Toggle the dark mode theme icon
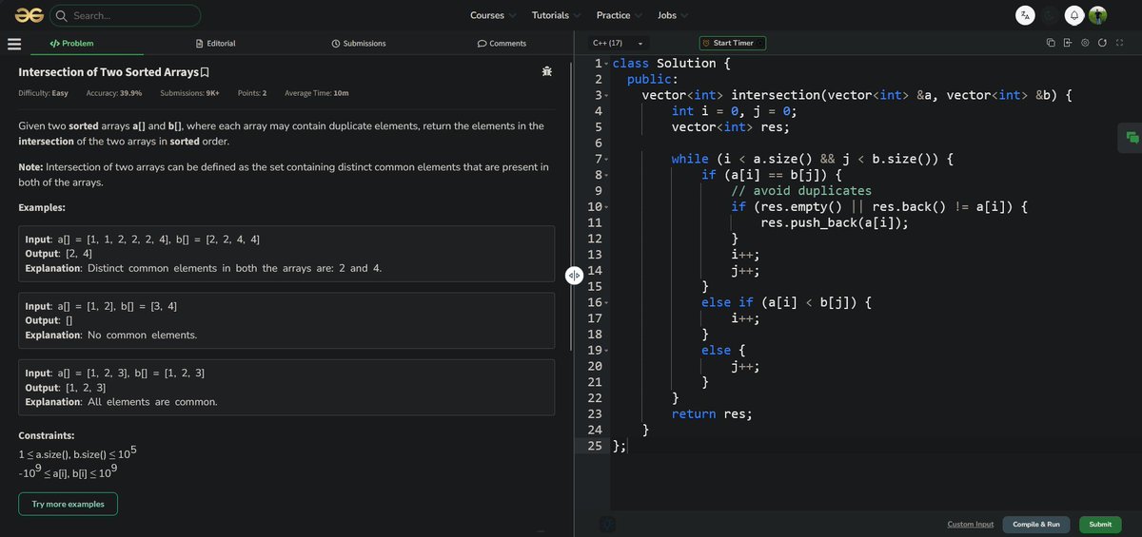 tap(1050, 15)
